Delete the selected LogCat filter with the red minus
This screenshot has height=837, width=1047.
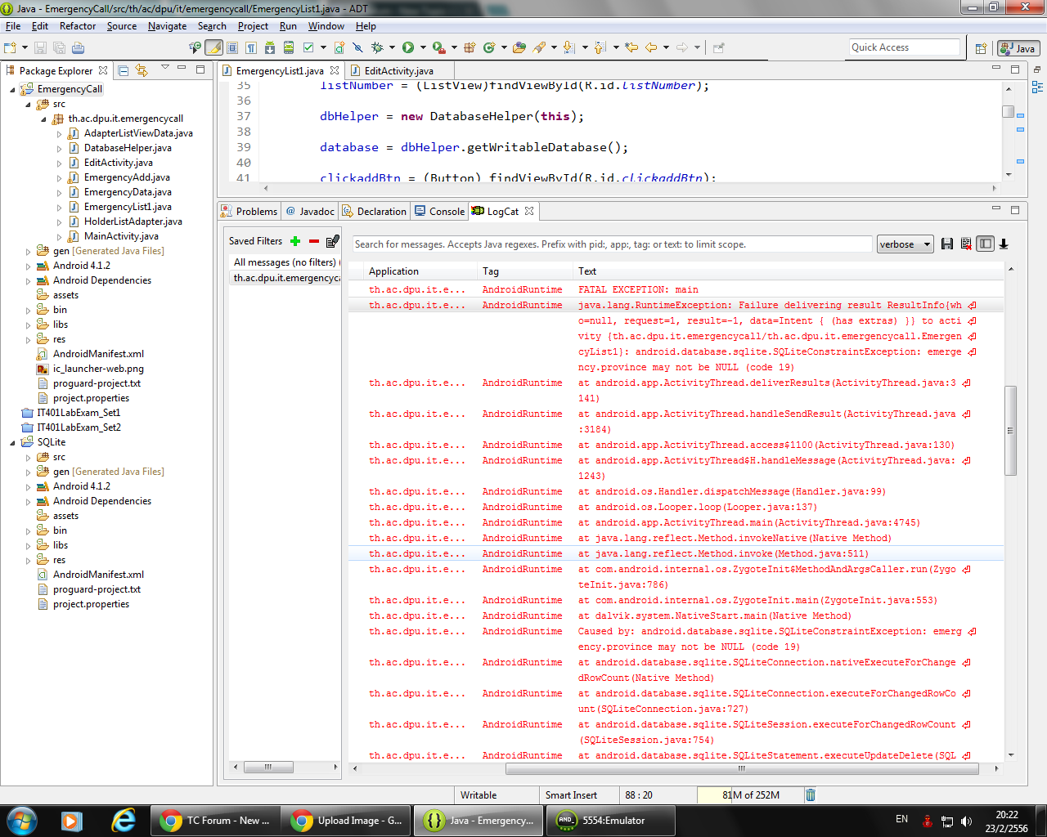(x=313, y=241)
